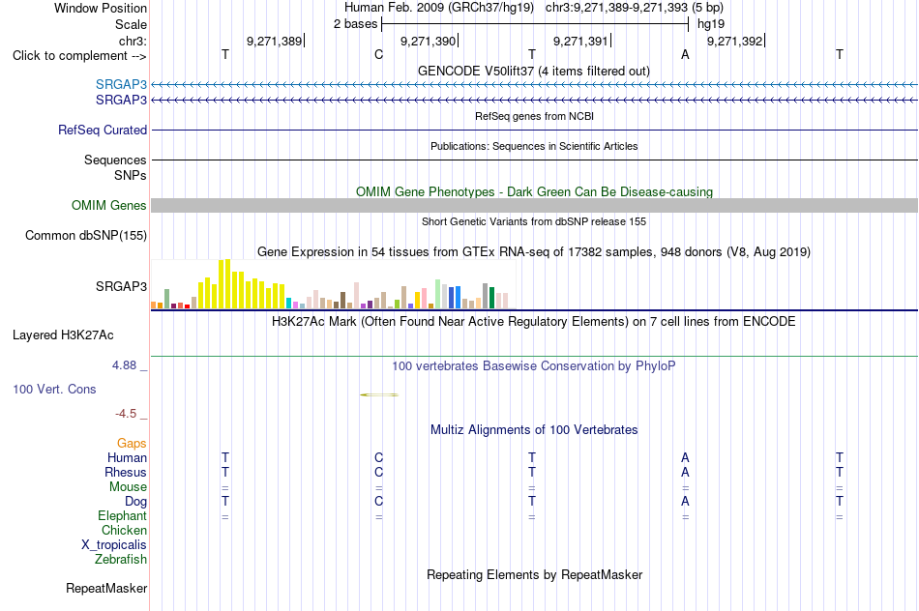The width and height of the screenshot is (919, 611).
Task: Click the Scale track label
Action: [x=131, y=24]
